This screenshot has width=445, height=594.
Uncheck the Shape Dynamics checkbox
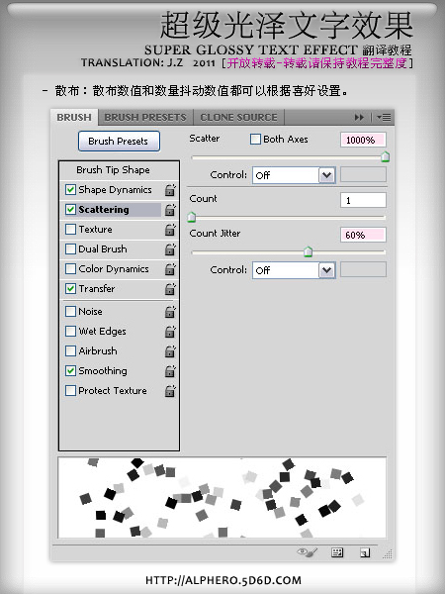pos(70,189)
